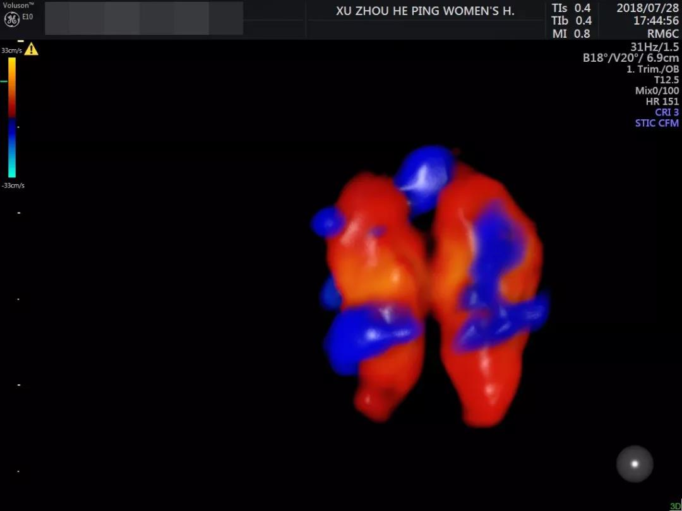682x511 pixels.
Task: Click the B18°/V20°/ 6.9cm parameter
Action: (x=630, y=58)
